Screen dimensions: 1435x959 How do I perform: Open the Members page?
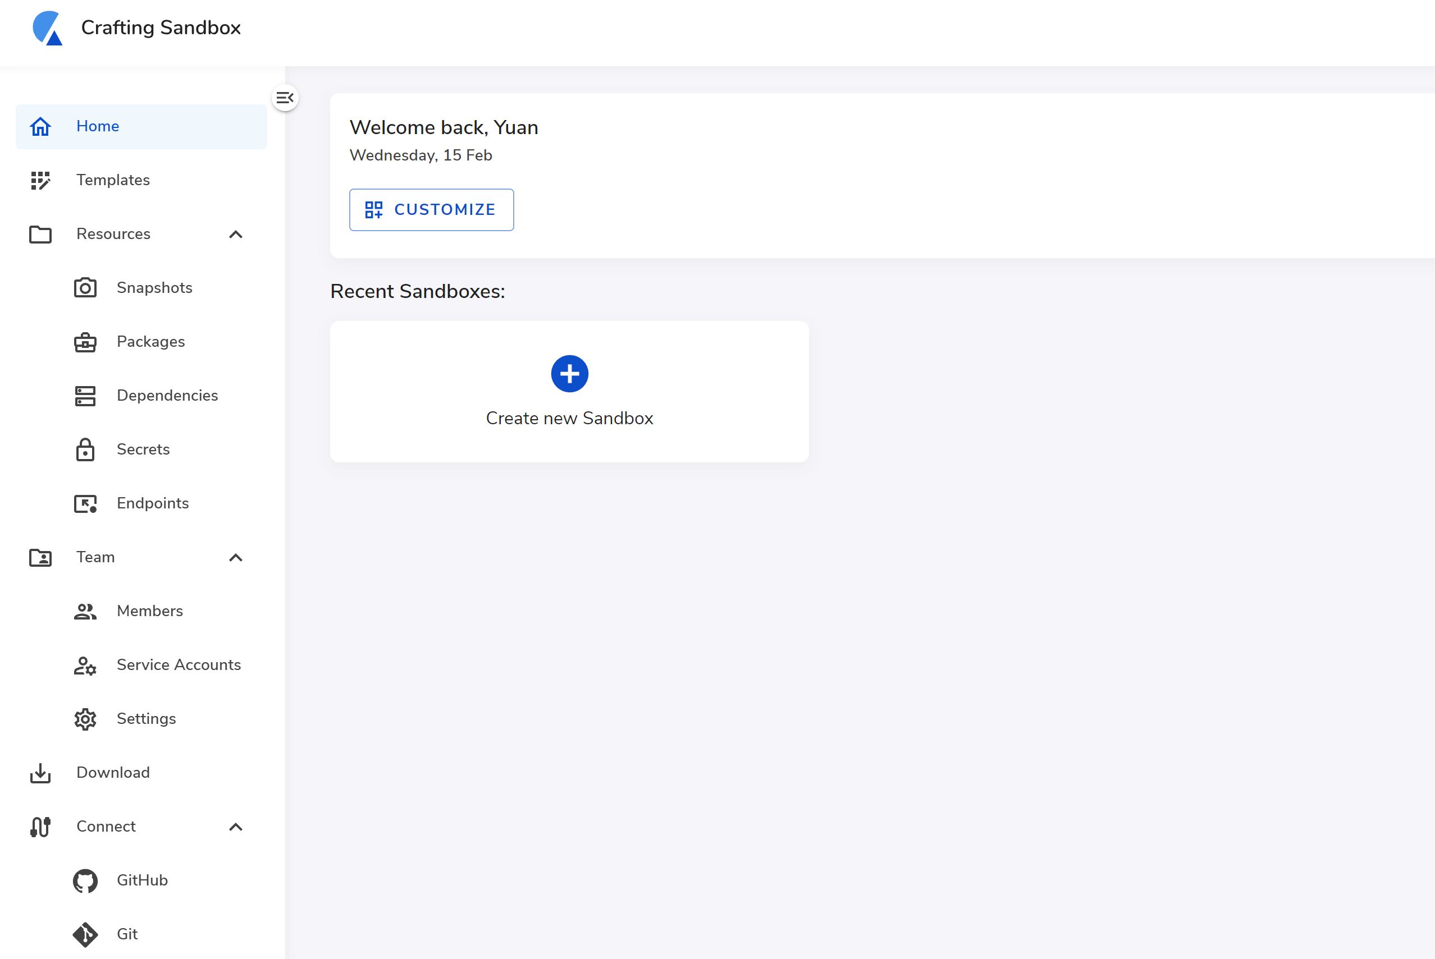point(150,611)
